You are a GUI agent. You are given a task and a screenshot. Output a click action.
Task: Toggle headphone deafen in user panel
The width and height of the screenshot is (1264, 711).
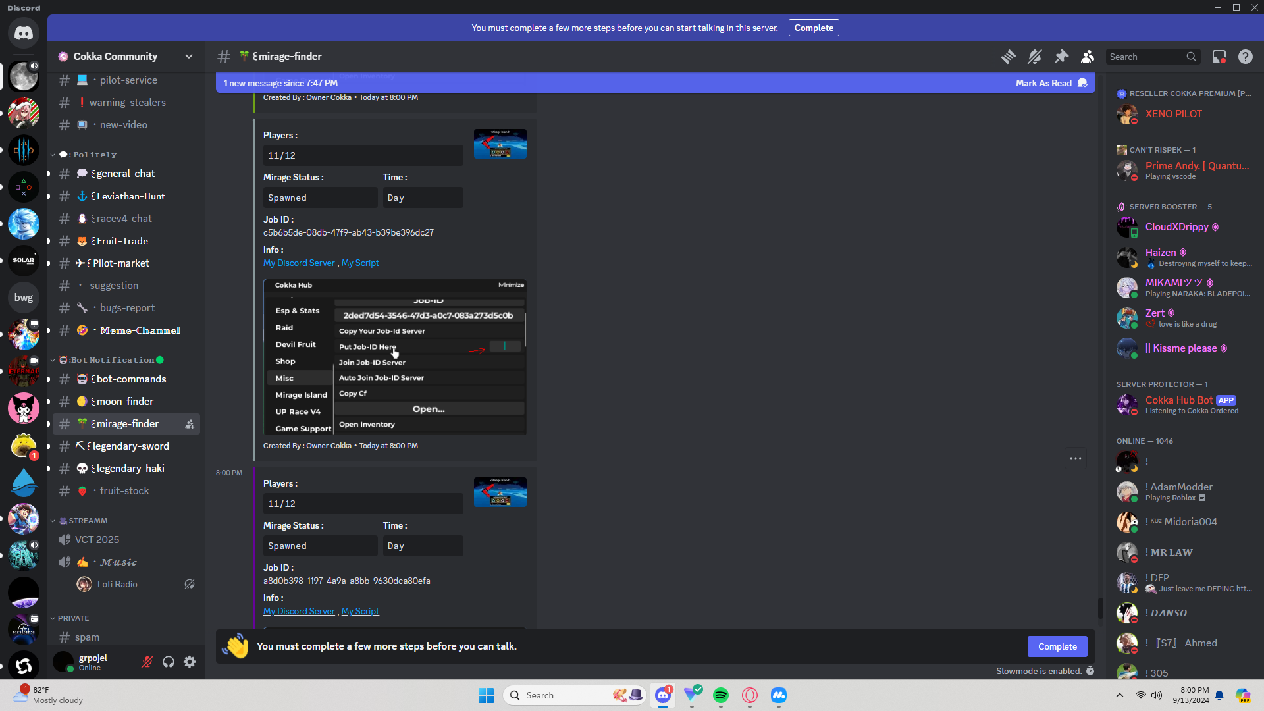point(169,662)
